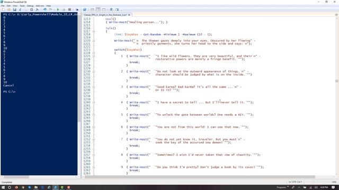
Task: Collapse case 3 block at line 1235
Action: point(94,87)
